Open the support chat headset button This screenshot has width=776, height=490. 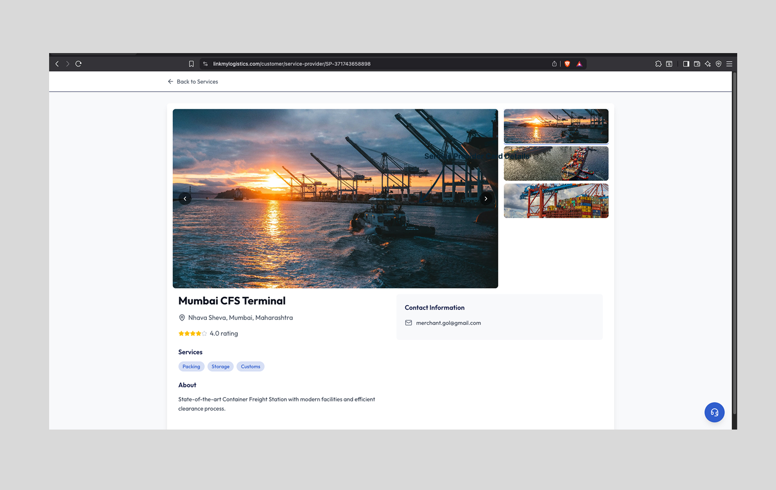[714, 412]
